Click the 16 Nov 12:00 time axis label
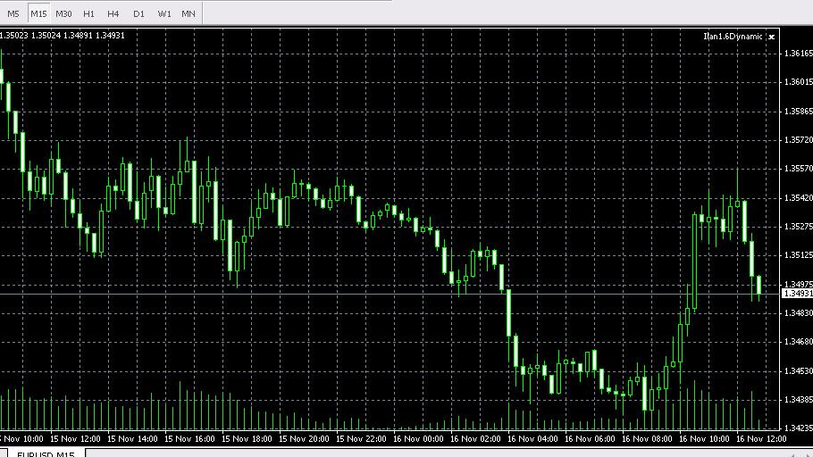813x457 pixels. tap(761, 439)
